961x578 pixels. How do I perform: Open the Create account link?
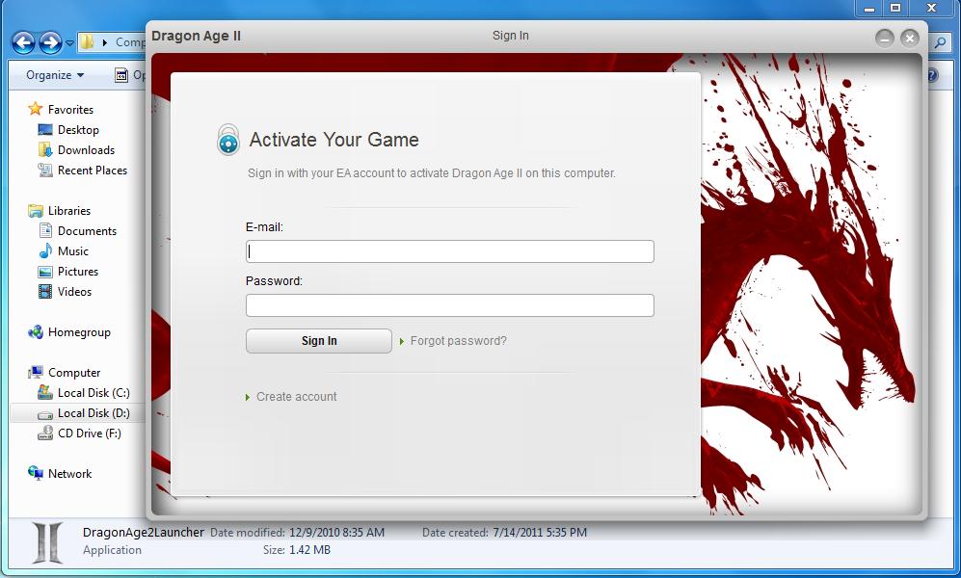click(297, 397)
